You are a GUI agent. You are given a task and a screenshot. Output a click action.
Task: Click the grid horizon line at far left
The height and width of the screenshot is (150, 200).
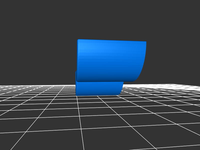pos(5,86)
